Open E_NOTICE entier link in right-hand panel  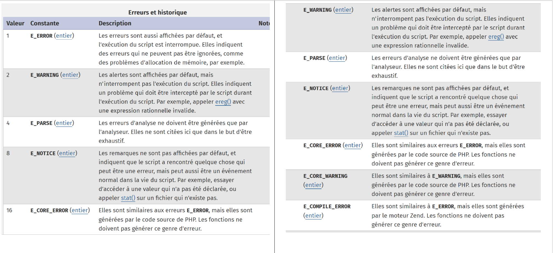point(340,88)
